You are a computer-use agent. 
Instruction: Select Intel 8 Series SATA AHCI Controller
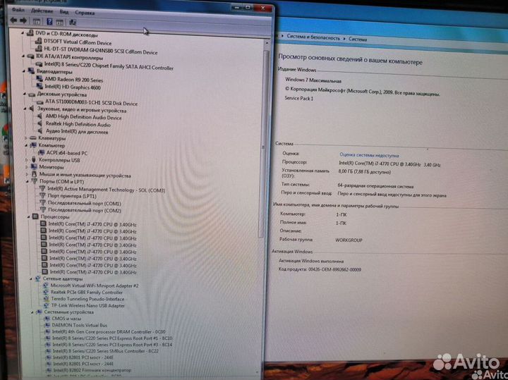[x=109, y=66]
